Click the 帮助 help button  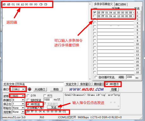coord(56,89)
